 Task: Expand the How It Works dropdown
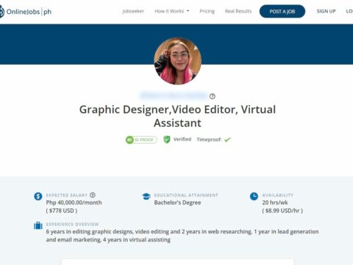click(x=172, y=11)
